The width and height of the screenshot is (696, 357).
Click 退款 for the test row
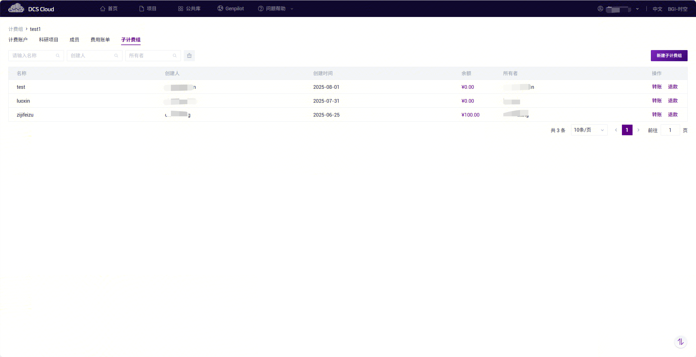pos(673,87)
